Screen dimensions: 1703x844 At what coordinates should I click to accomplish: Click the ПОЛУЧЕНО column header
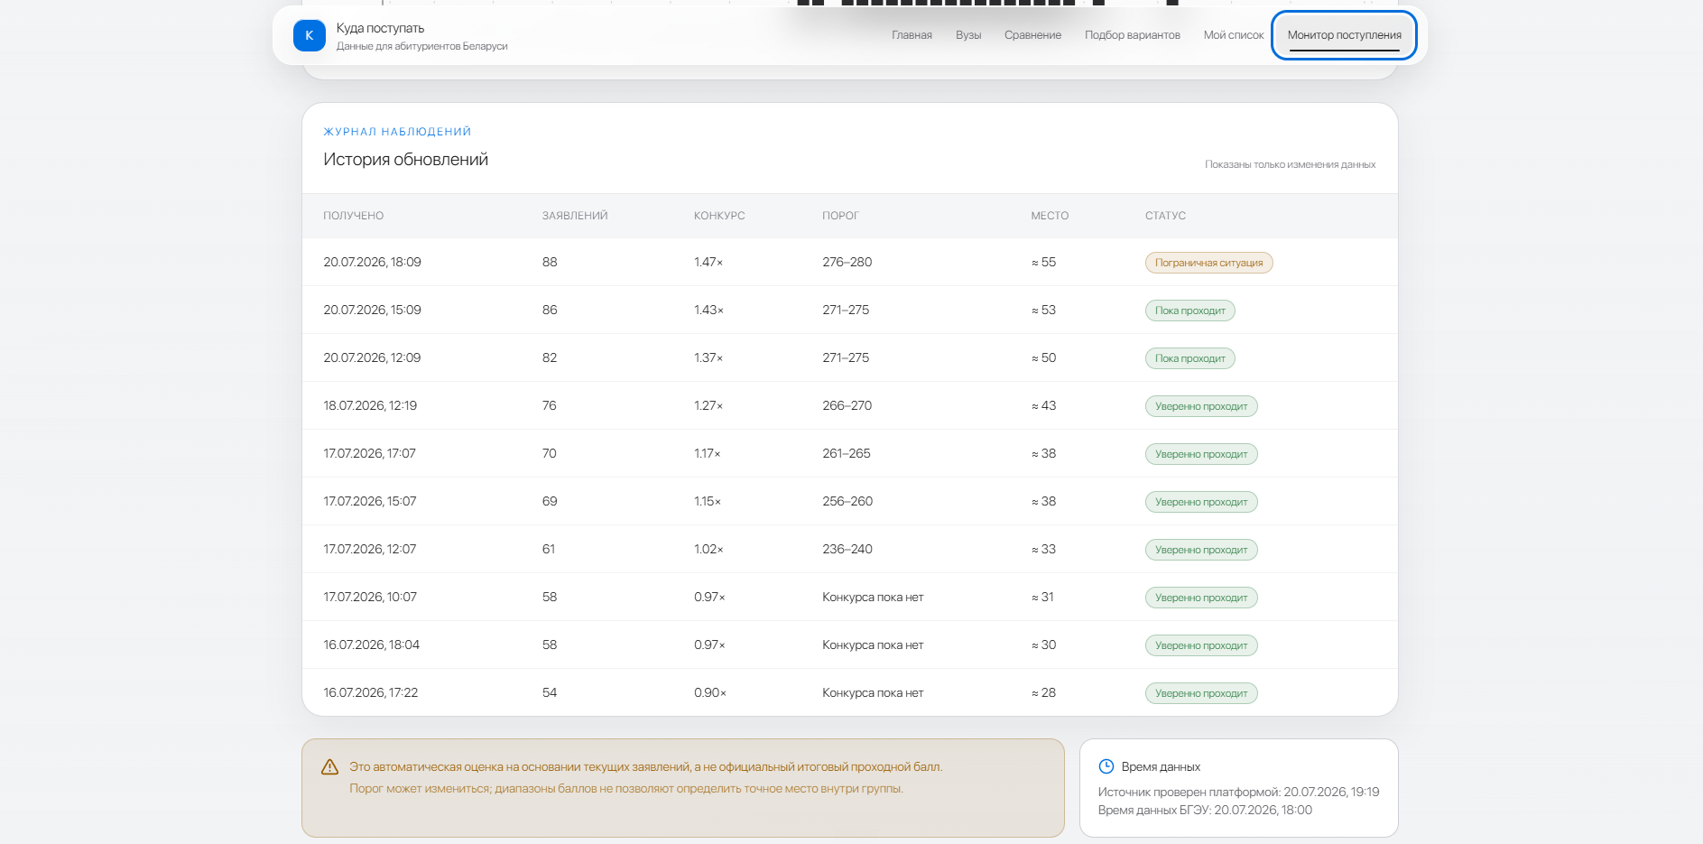tap(354, 216)
